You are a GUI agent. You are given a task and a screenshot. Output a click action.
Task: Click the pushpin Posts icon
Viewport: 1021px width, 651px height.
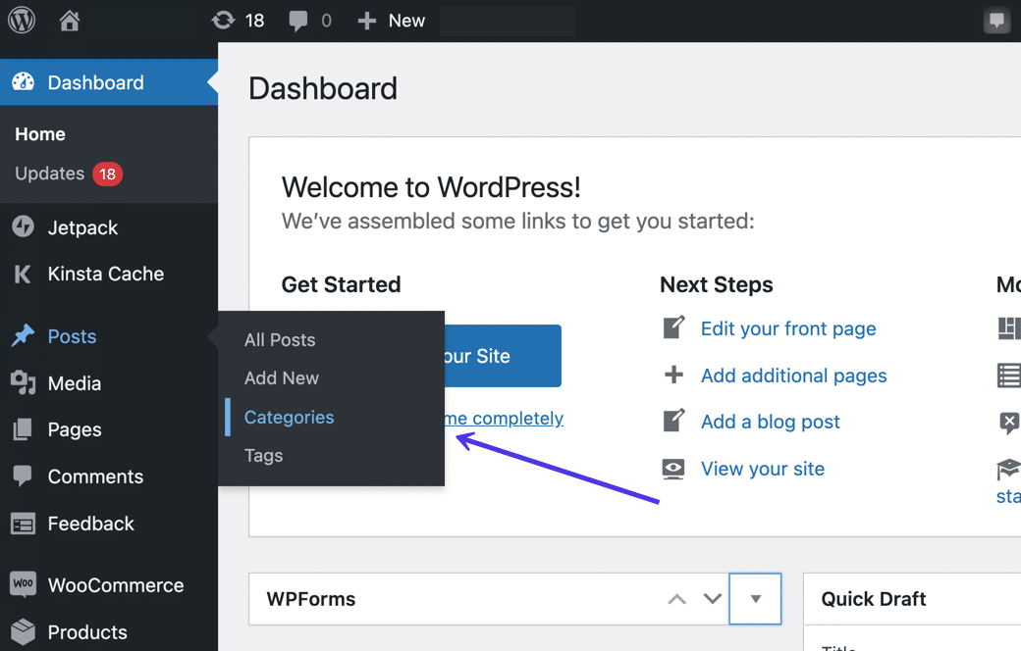pos(21,336)
